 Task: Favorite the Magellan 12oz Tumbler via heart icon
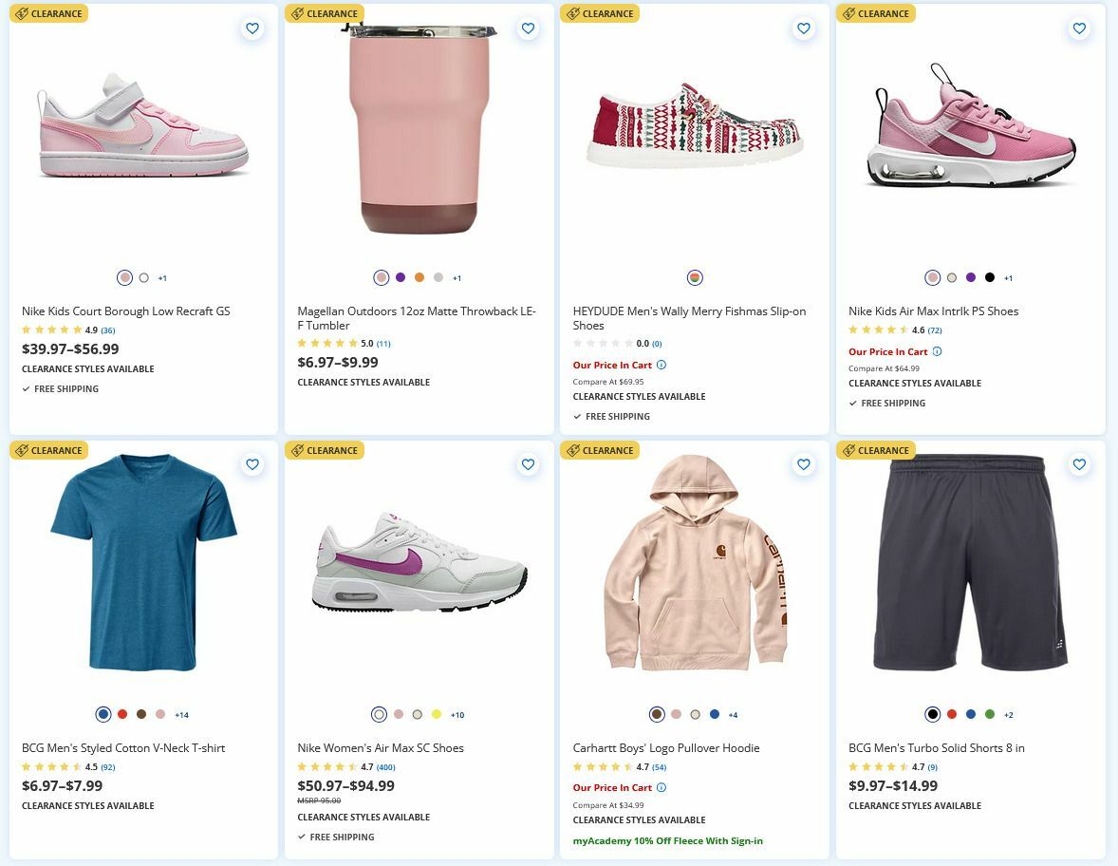(528, 28)
